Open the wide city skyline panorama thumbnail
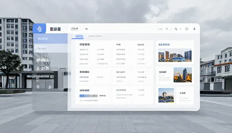The width and height of the screenshot is (232, 133). coord(175,55)
